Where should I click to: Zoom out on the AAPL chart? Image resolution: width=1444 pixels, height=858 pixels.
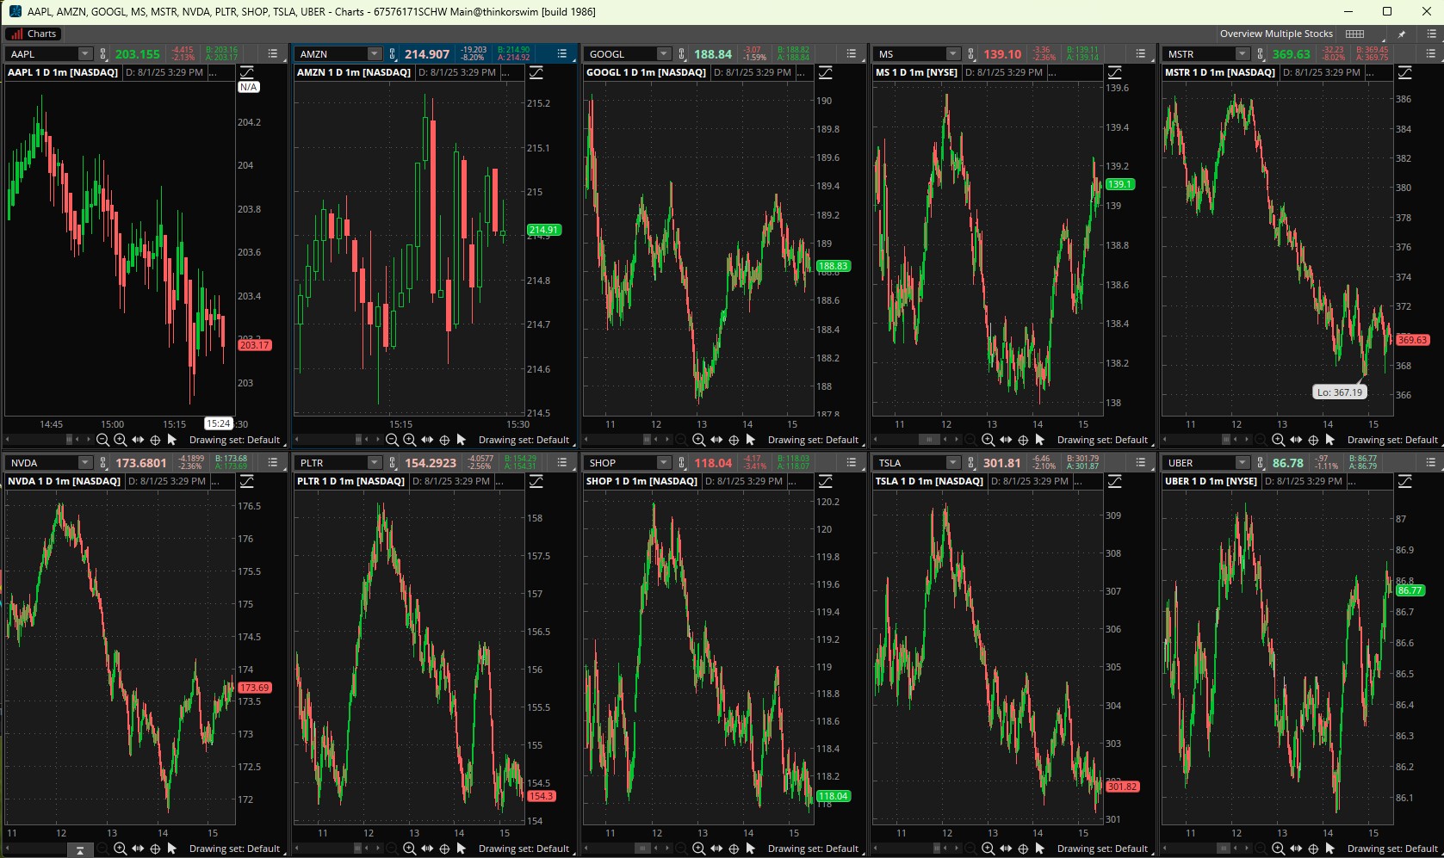tap(102, 440)
